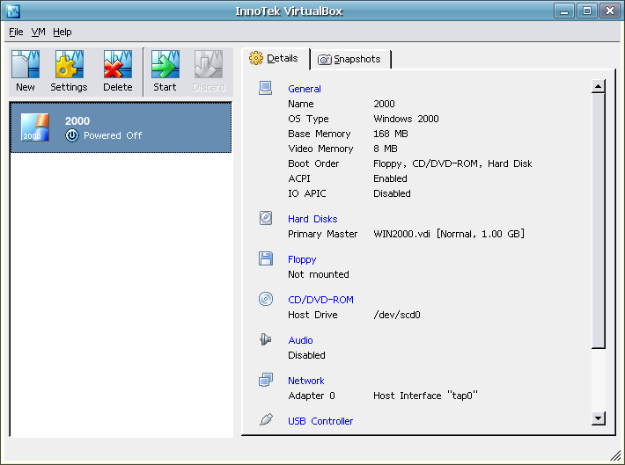
Task: Click the Hard Disks section drive icon
Action: click(266, 218)
